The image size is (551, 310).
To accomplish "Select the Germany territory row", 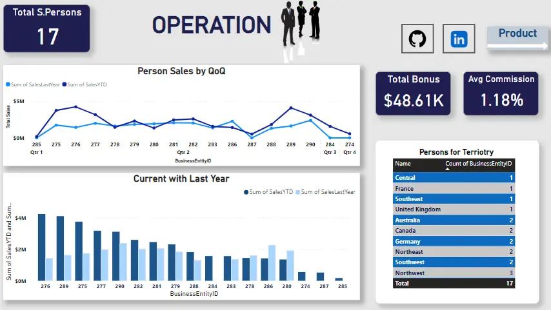I will click(454, 241).
